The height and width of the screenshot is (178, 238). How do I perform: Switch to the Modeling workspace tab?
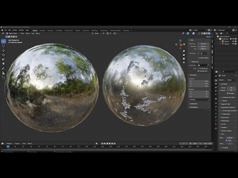(x=42, y=31)
